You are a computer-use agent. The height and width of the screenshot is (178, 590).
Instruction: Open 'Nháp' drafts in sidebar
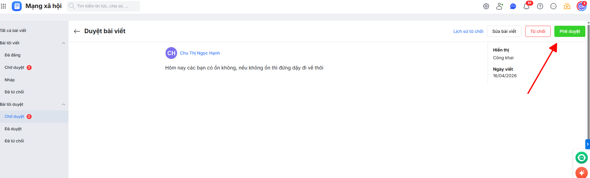10,80
